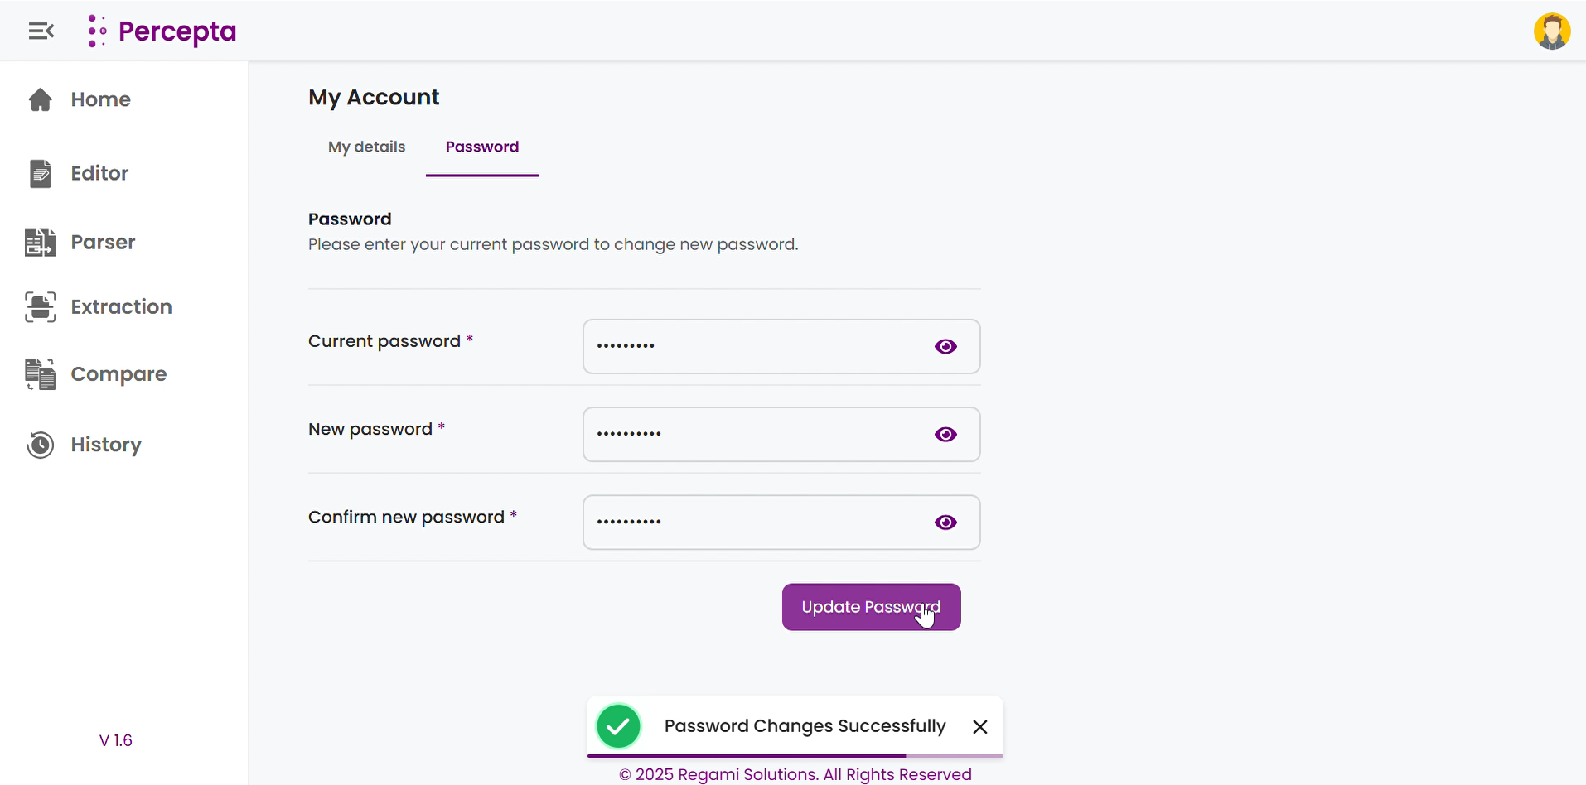Focus the Current password input field

coord(781,346)
